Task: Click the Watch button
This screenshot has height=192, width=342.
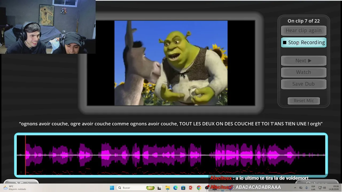Action: coord(304,72)
